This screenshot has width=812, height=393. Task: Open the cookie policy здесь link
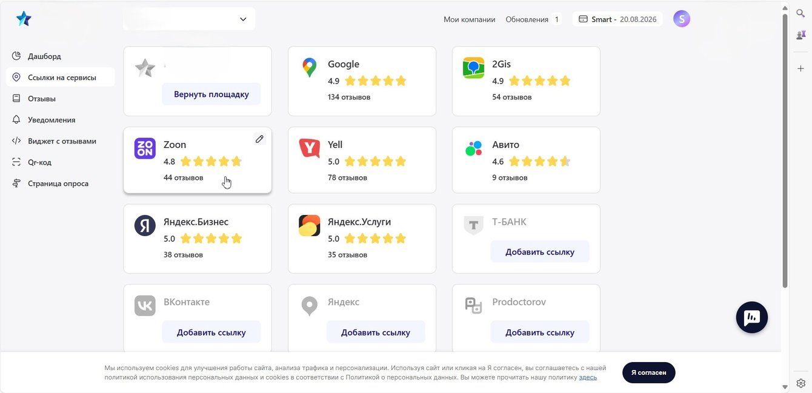(588, 377)
